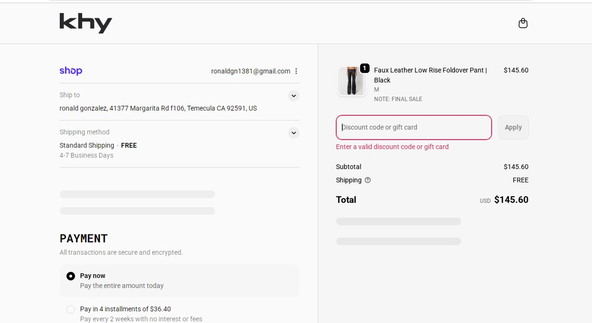Click the Standard Shipping FREE line

(98, 145)
